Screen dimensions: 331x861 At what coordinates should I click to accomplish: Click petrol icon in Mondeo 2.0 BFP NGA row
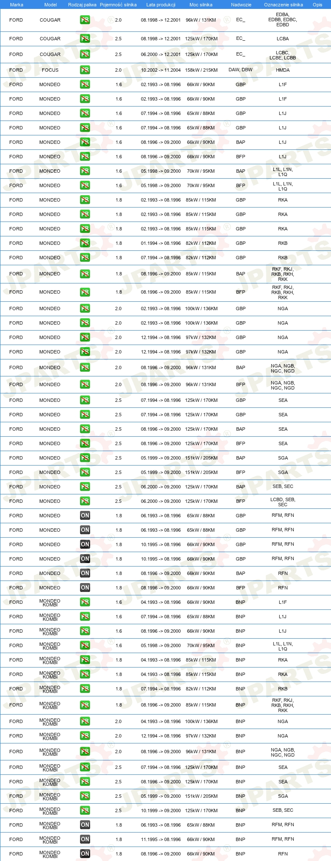[85, 384]
